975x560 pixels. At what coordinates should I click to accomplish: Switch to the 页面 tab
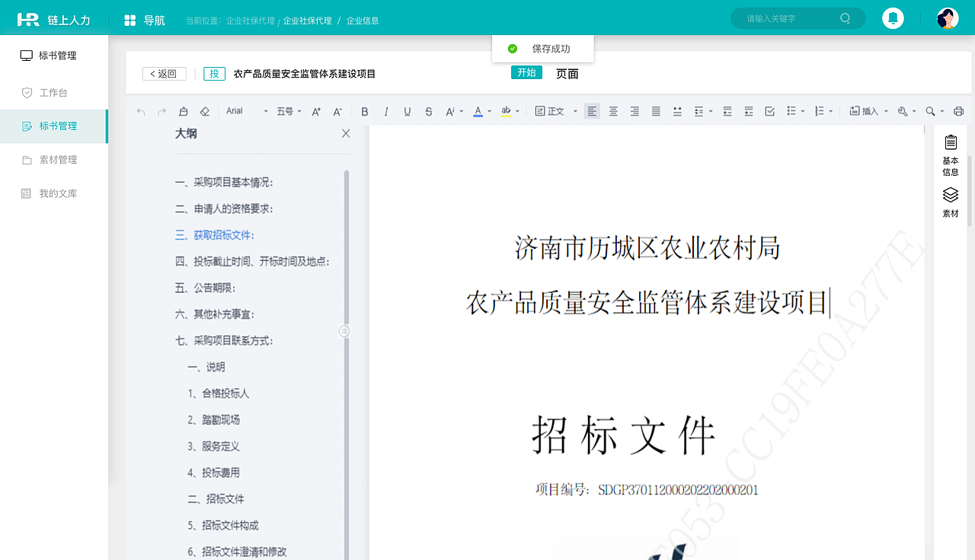[x=567, y=73]
